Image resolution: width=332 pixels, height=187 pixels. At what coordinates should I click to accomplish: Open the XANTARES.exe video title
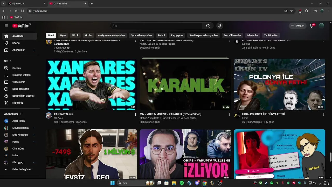(64, 114)
